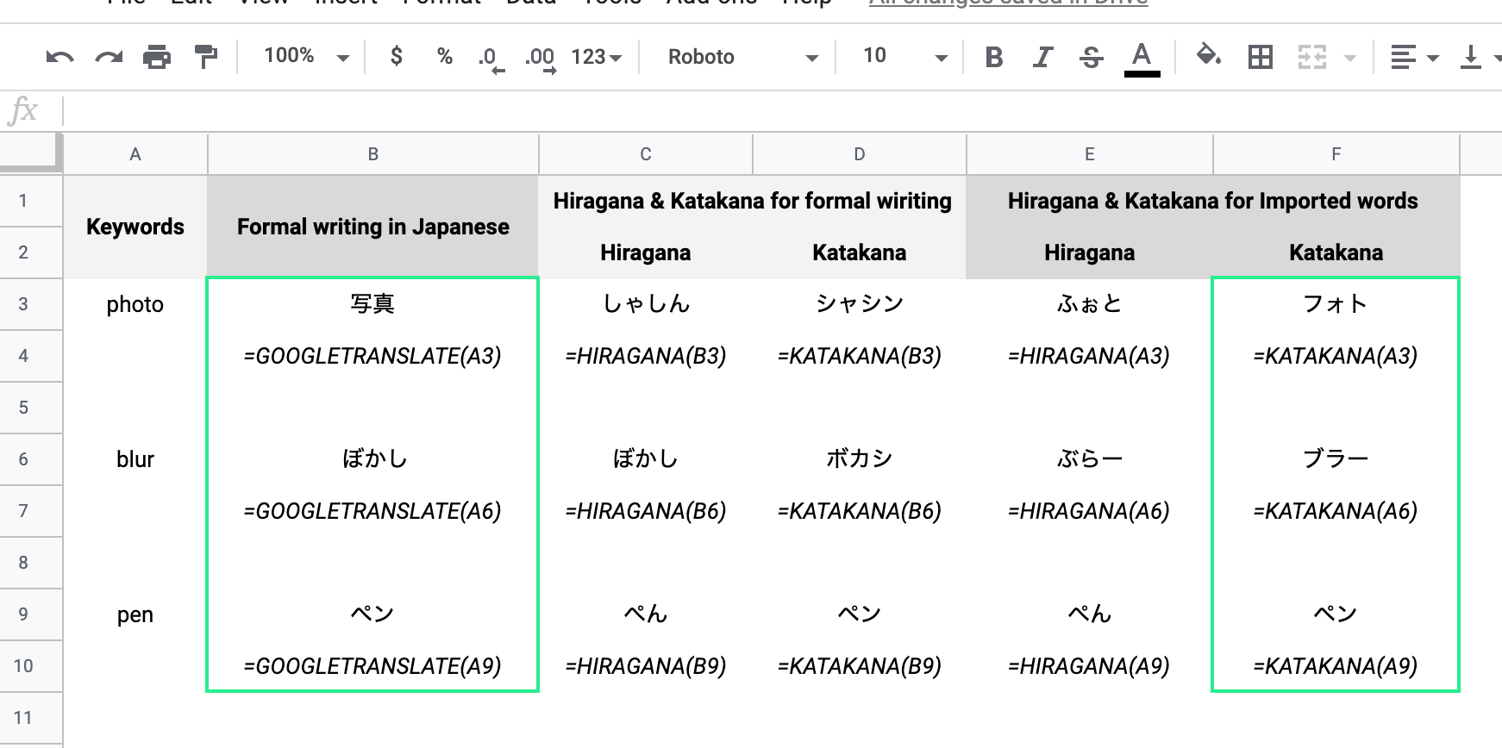Select 'Hiragana & Katakana for formal wiriting' cell

(753, 201)
